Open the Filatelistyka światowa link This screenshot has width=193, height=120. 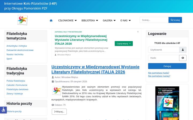tap(17, 89)
